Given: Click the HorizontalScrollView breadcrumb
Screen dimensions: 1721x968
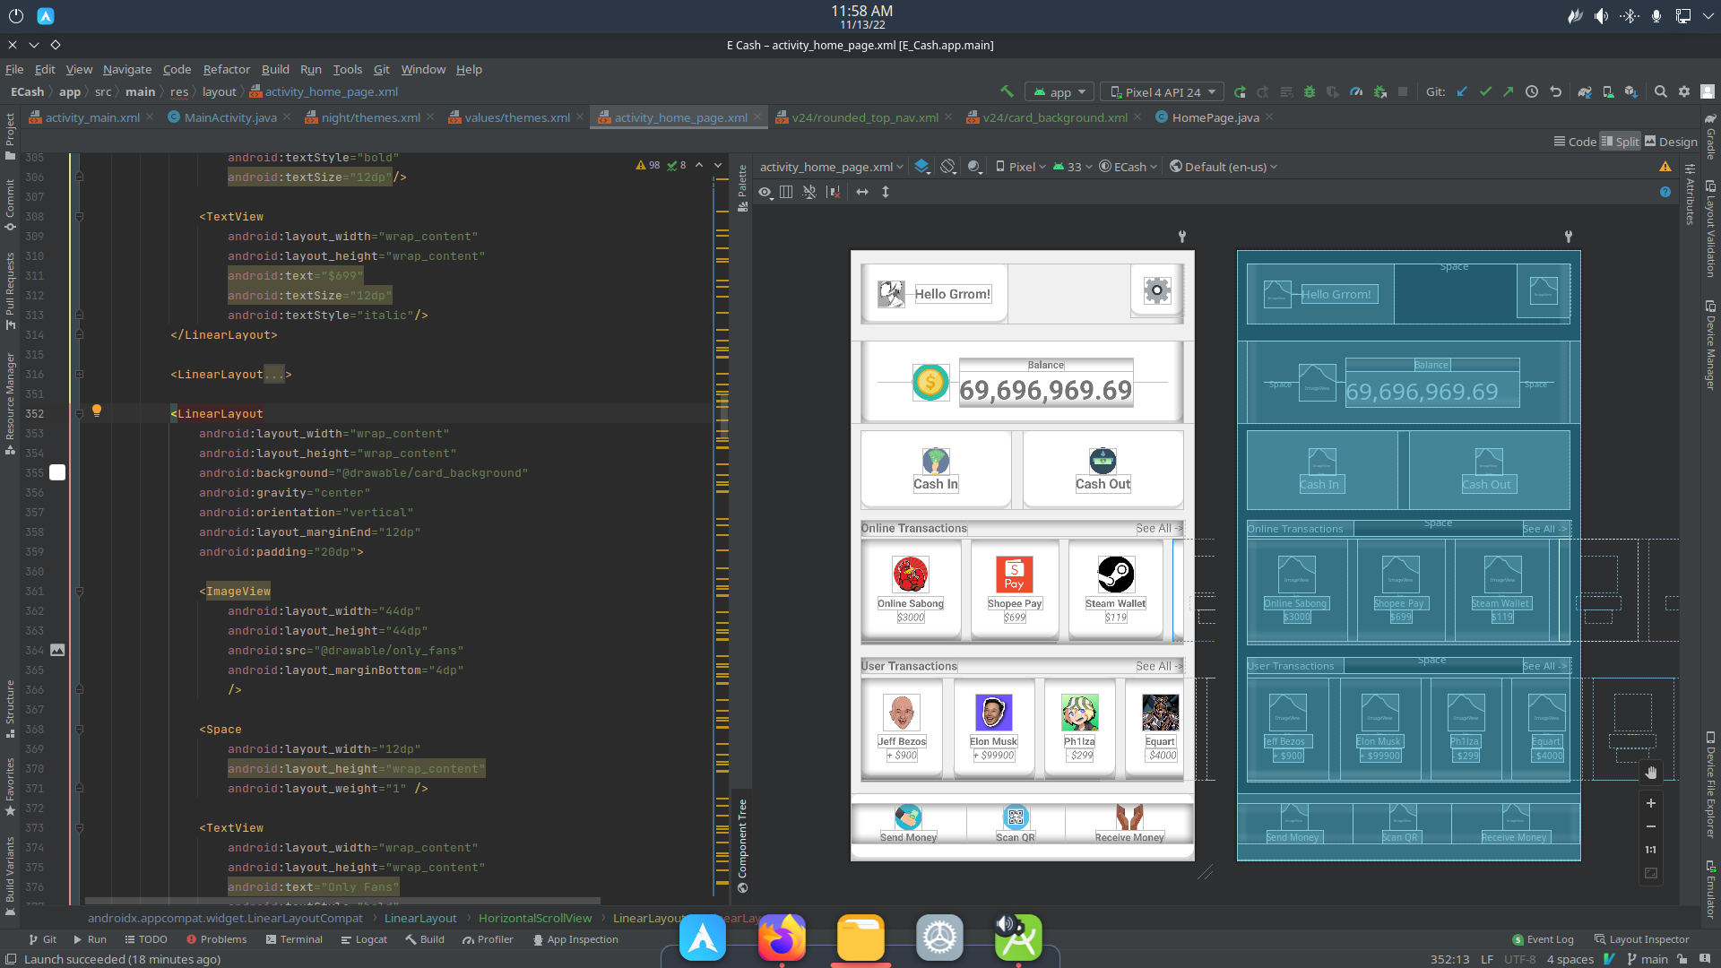Looking at the screenshot, I should (x=535, y=918).
